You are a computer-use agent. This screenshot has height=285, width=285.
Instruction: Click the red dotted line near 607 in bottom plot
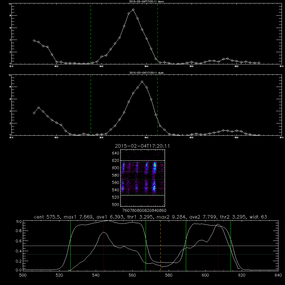[218, 246]
